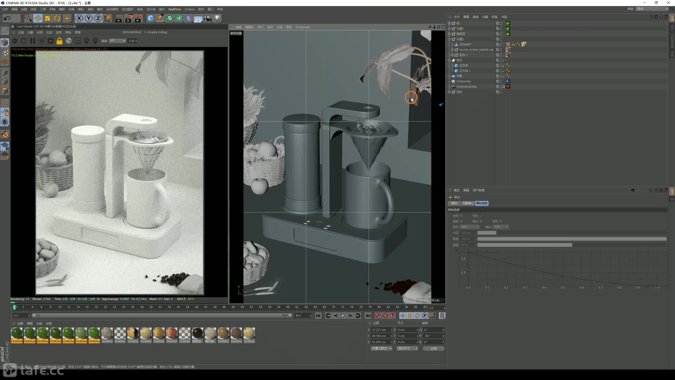Select the Rotate tool in top toolbar
Image resolution: width=675 pixels, height=380 pixels.
[x=57, y=18]
